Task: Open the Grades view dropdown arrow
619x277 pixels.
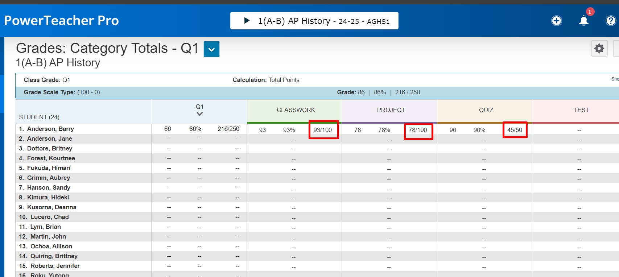Action: [x=211, y=49]
